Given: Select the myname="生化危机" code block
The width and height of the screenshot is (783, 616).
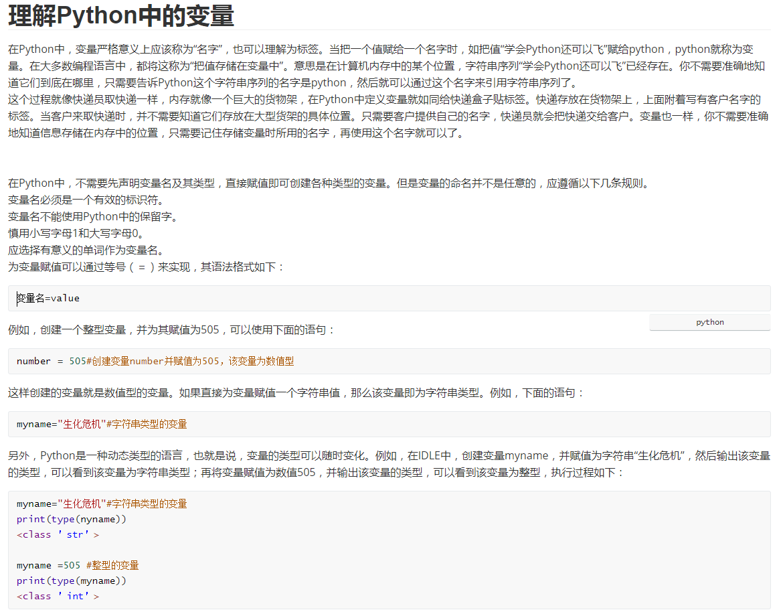Looking at the screenshot, I should tap(60, 424).
